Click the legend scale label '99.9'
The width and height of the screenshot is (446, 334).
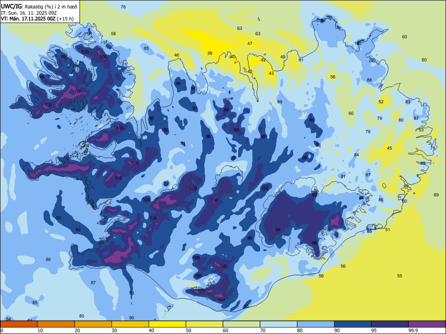click(x=413, y=330)
